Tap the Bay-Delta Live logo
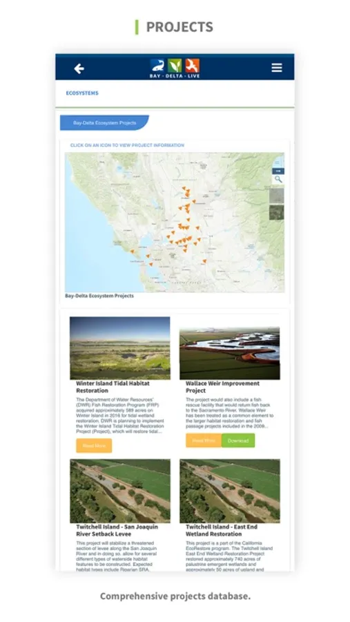Viewport: 350px width, 622px height. [x=175, y=68]
